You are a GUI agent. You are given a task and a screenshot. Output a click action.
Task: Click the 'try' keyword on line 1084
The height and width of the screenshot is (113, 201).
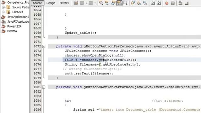(x=68, y=101)
